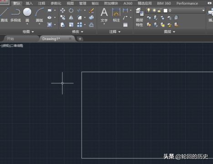Image resolution: width=213 pixels, height=164 pixels.
Task: Lock a selected object's layer
Action: click(x=169, y=18)
